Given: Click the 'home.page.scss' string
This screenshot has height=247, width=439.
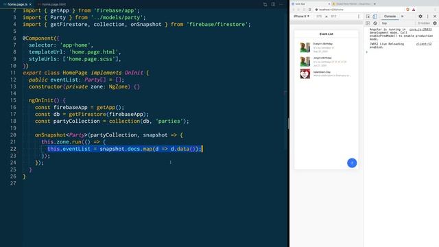Looking at the screenshot, I should point(91,59).
